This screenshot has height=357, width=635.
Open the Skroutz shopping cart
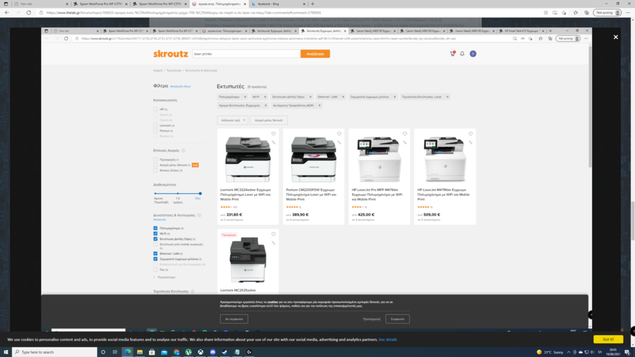(x=452, y=54)
